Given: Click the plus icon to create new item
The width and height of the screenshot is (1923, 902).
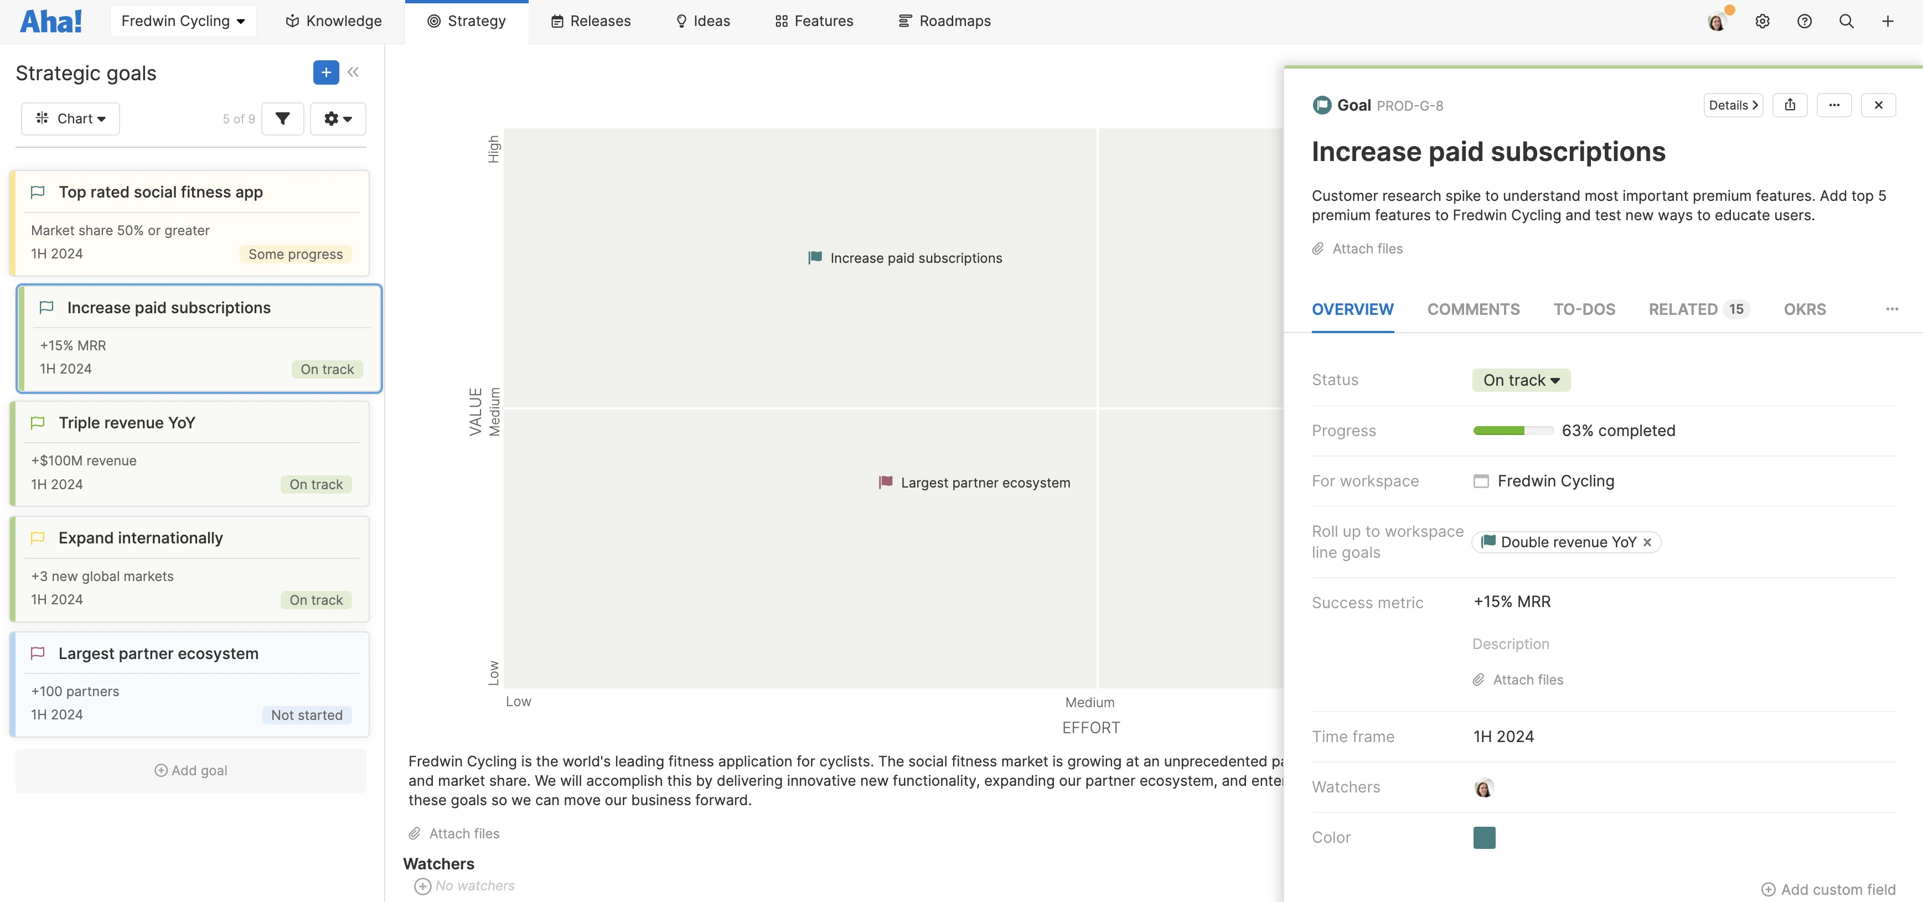Looking at the screenshot, I should coord(1888,21).
